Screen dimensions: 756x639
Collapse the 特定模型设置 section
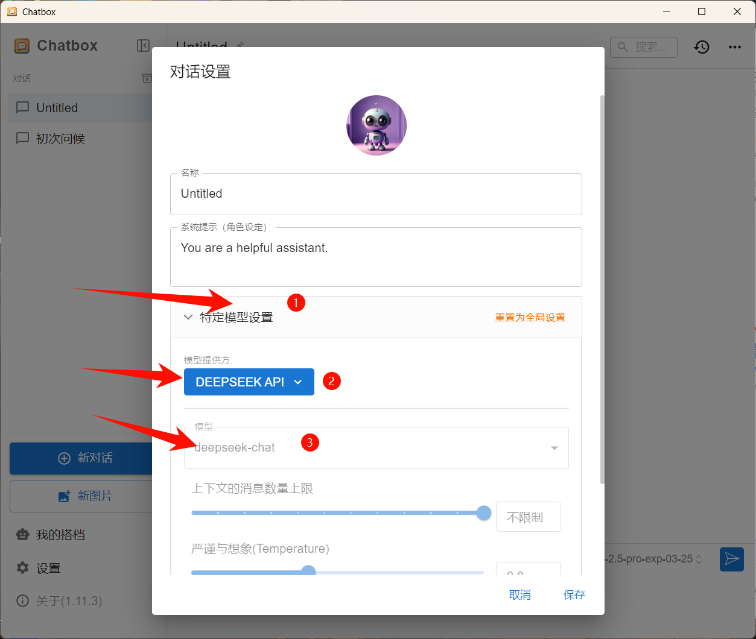coord(188,317)
